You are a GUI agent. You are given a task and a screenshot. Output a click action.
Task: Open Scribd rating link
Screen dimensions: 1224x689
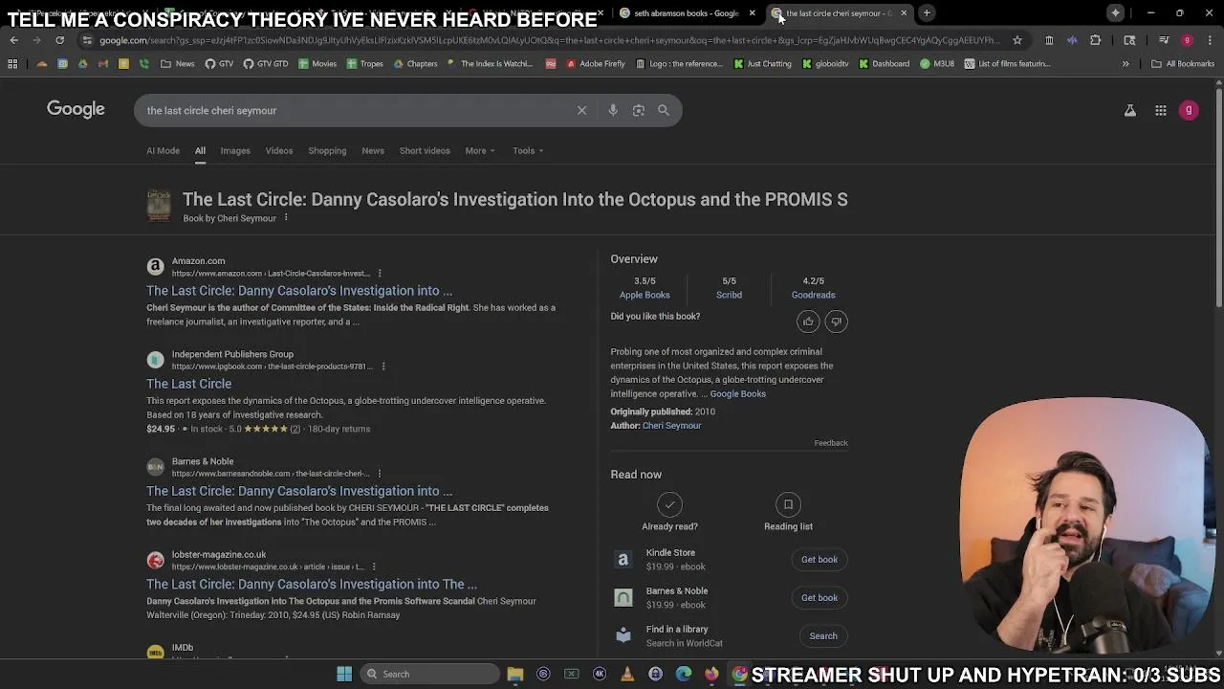coord(729,295)
